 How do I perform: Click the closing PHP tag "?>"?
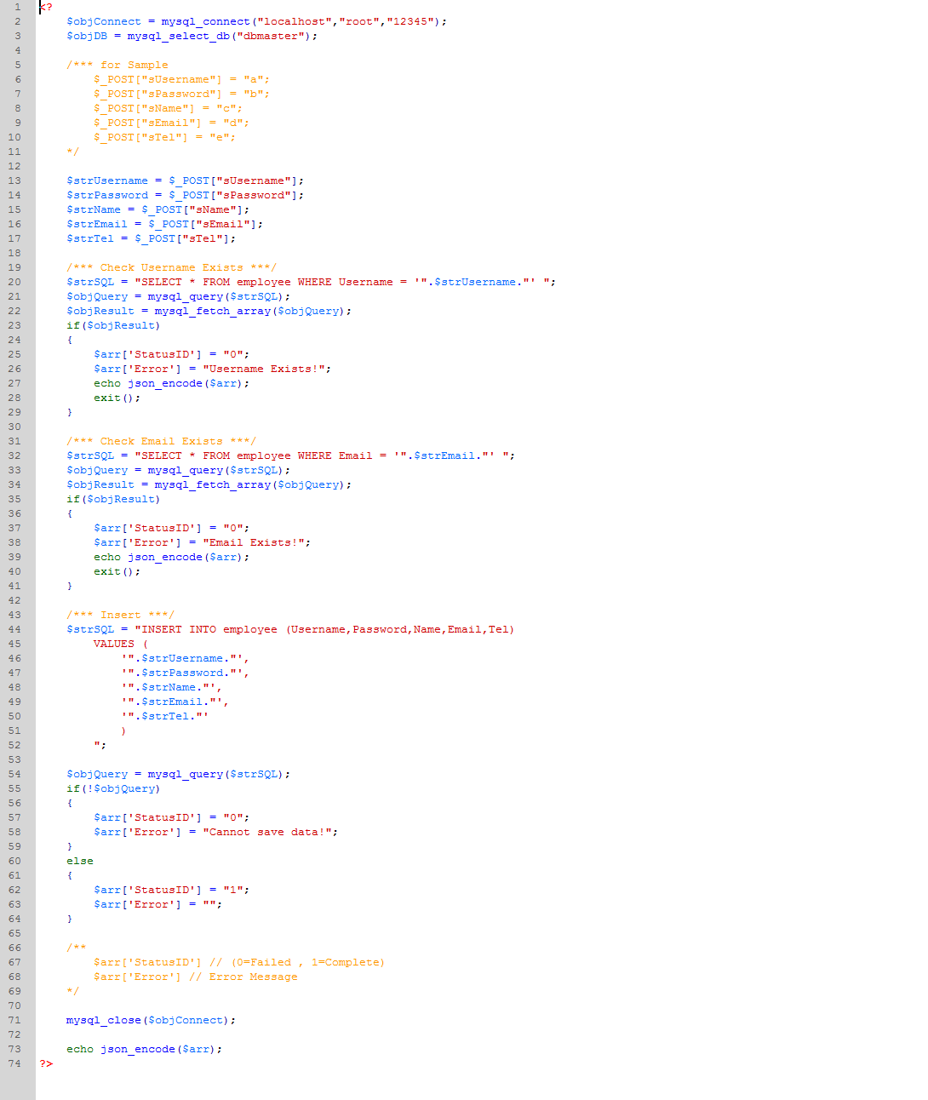tap(46, 1063)
